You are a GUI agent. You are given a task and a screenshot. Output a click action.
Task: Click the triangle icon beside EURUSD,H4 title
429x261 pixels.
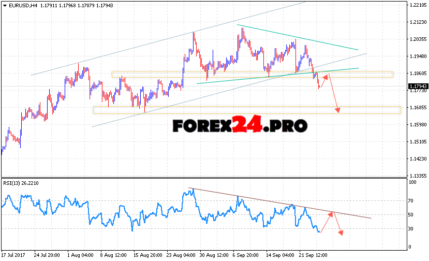[5, 5]
